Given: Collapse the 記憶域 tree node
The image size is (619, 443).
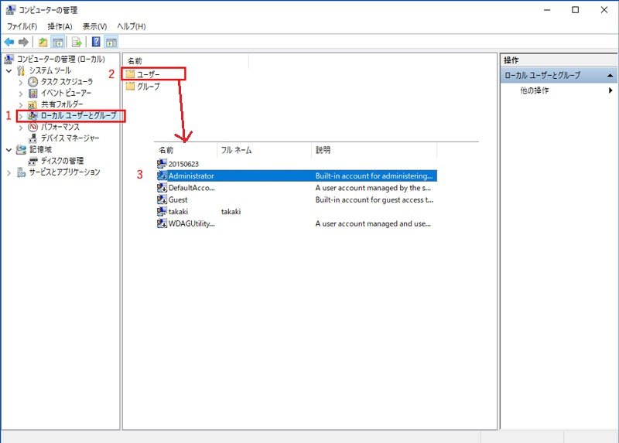Looking at the screenshot, I should [x=9, y=150].
